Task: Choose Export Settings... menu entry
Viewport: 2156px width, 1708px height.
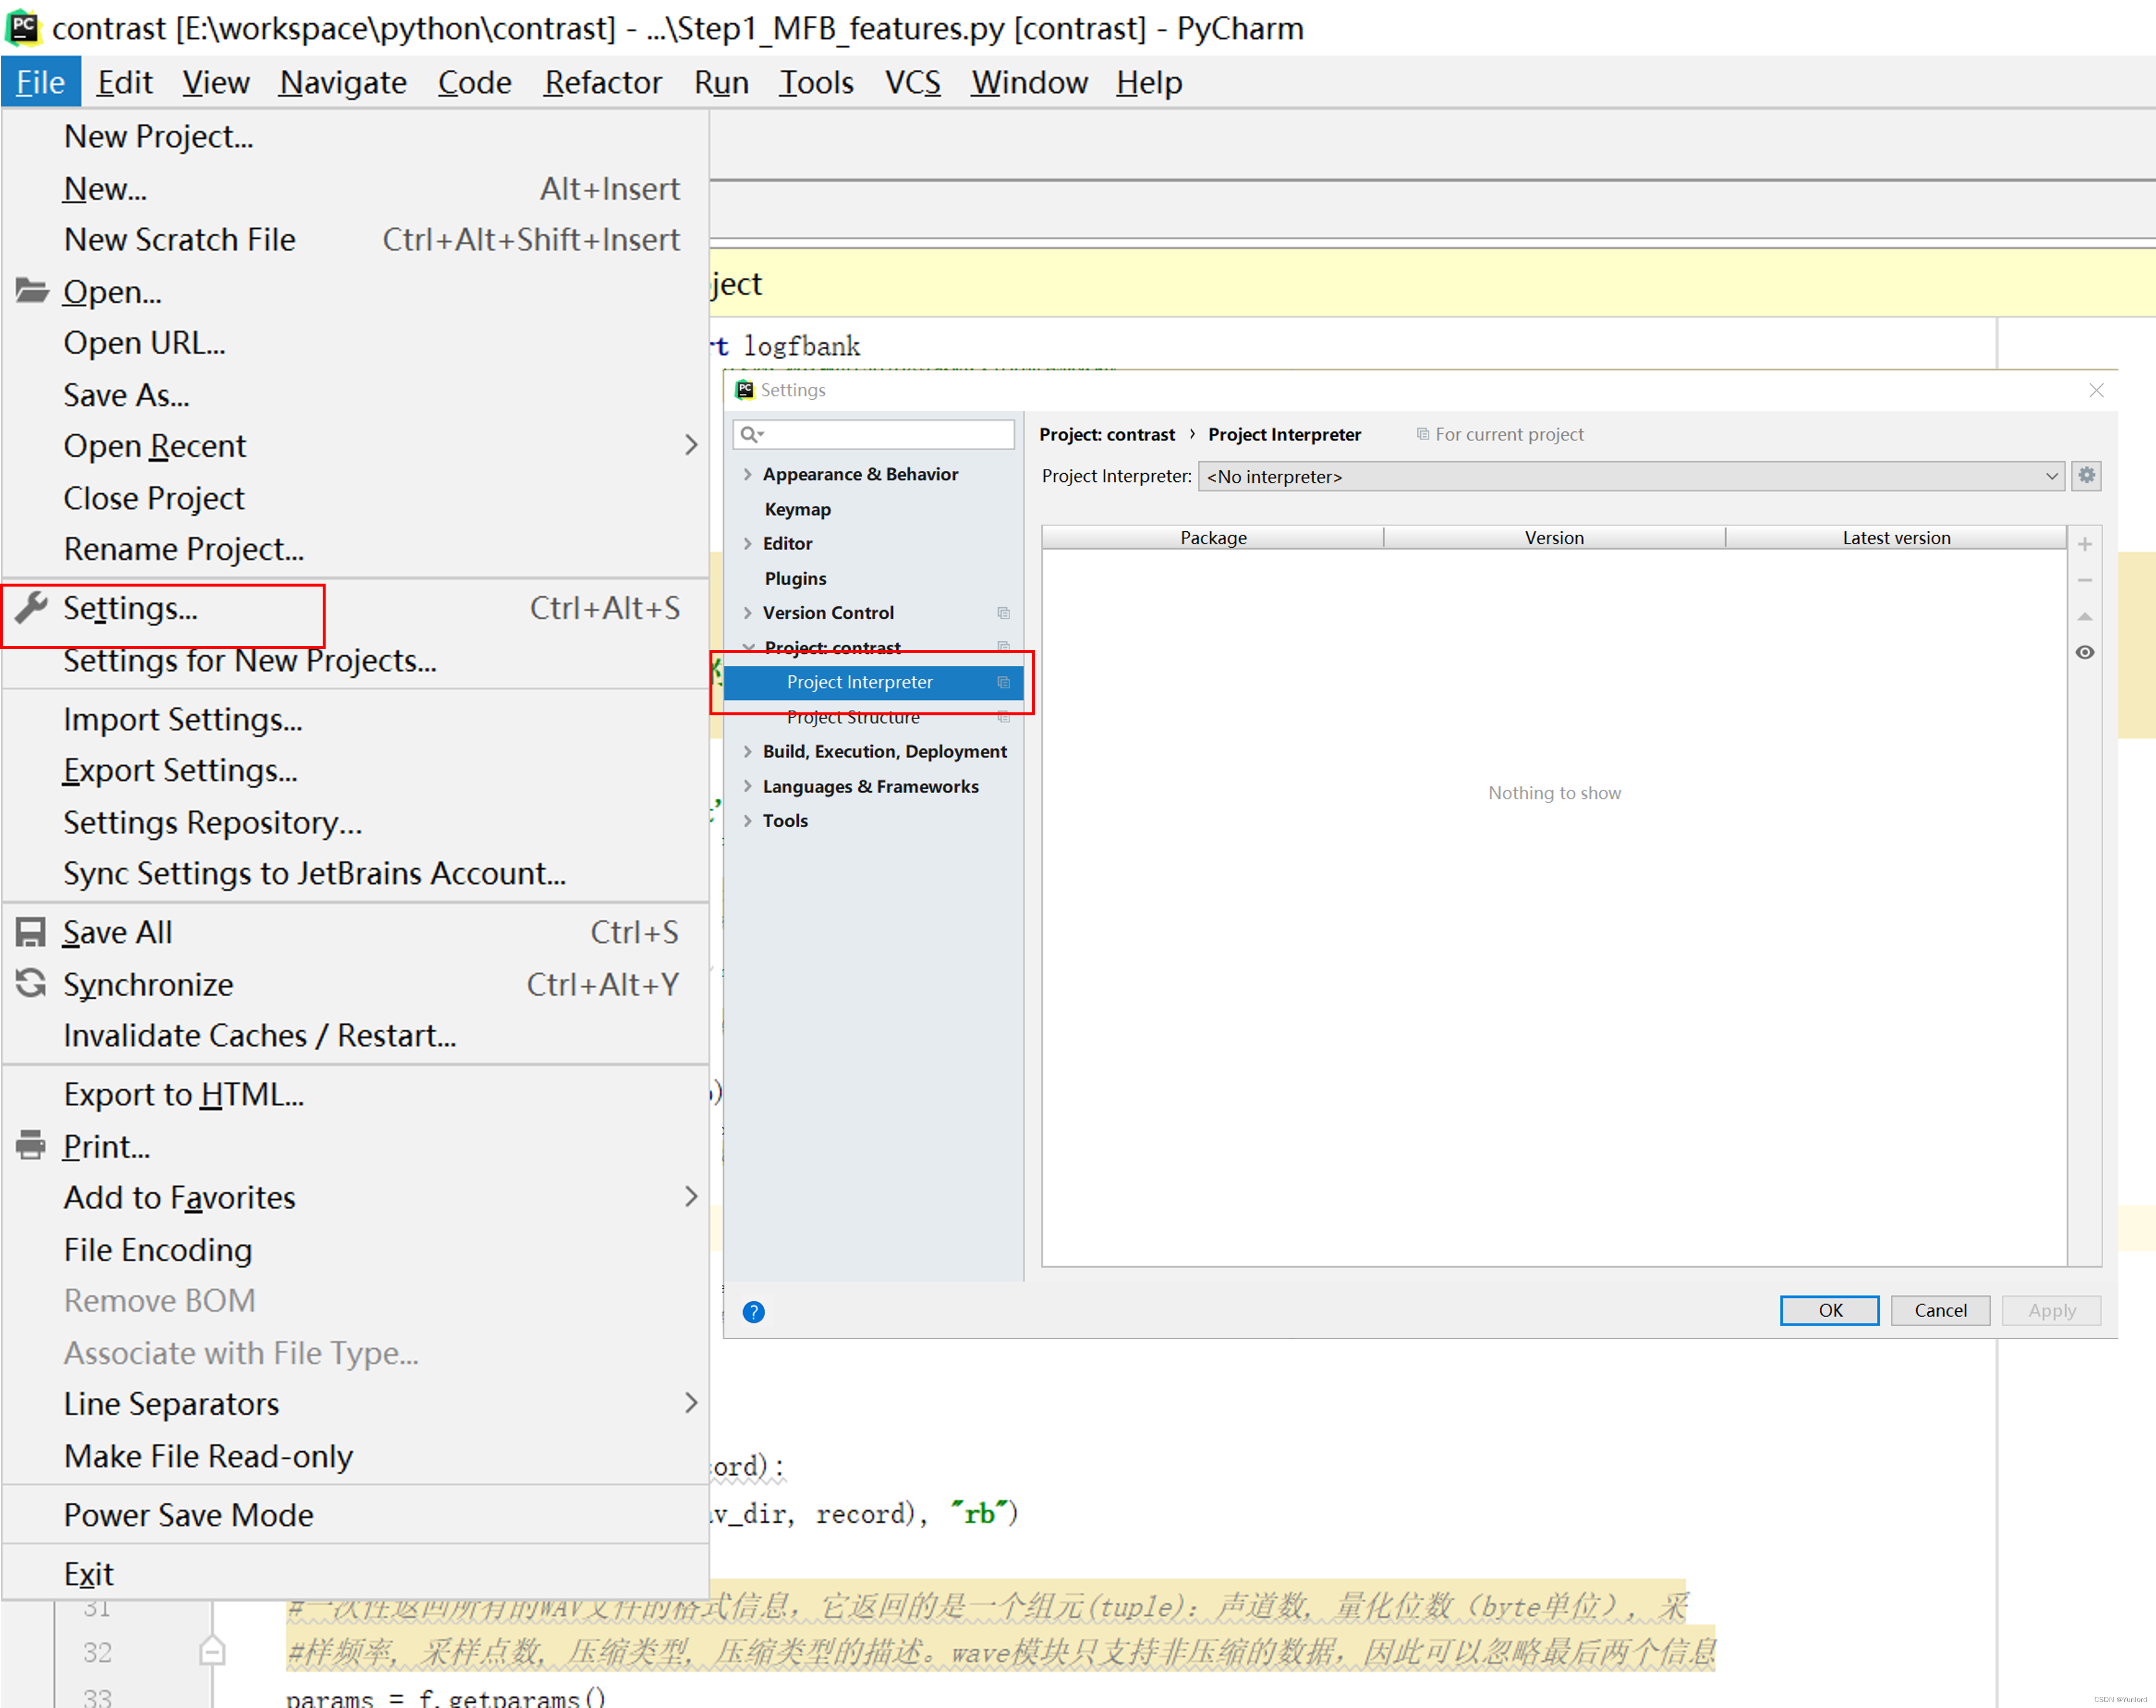Action: [x=355, y=771]
